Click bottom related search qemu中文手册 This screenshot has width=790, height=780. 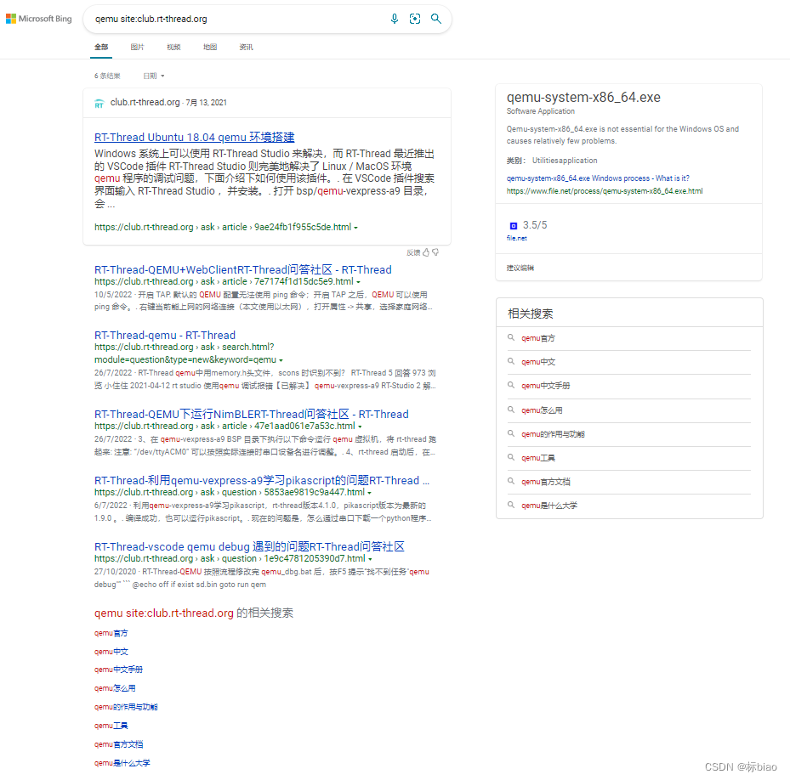(118, 670)
